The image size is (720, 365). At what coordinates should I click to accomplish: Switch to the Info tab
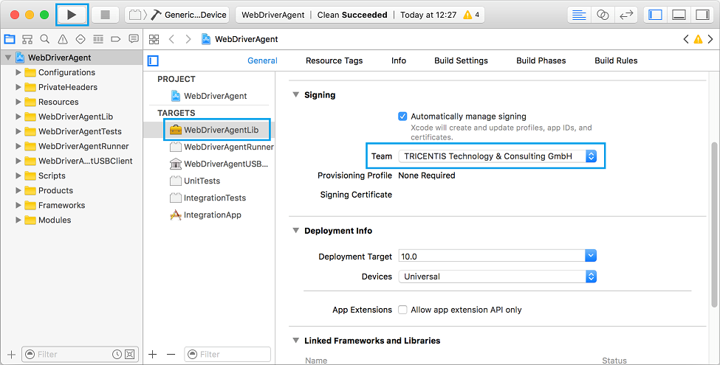click(399, 60)
